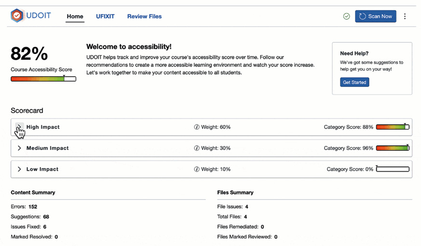Go to the Home tab

pyautogui.click(x=75, y=16)
